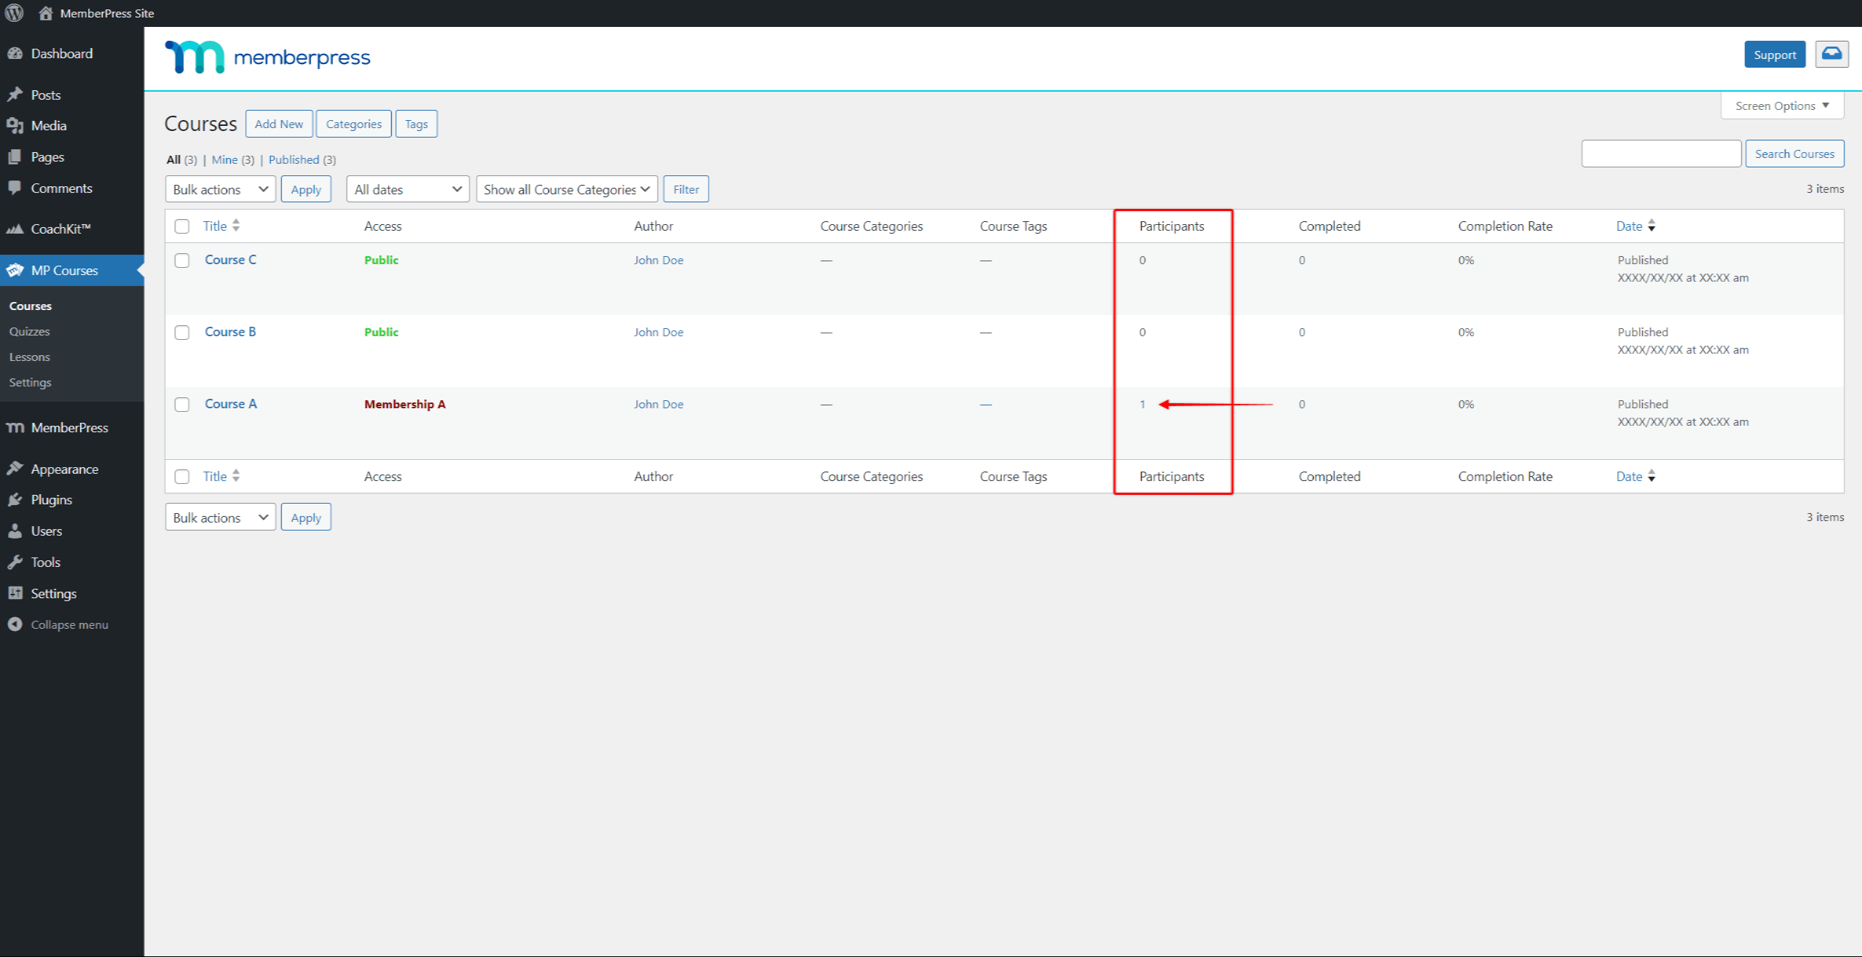Click the MemberPress sidebar icon
The width and height of the screenshot is (1862, 957).
coord(17,427)
